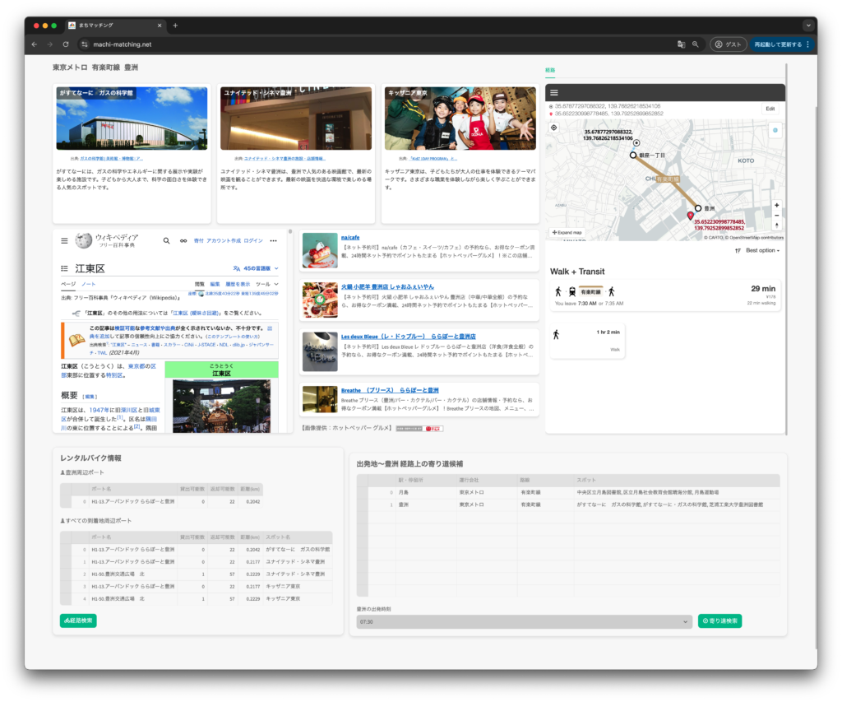The height and width of the screenshot is (702, 842).
Task: Select the H1-50.豊洲交通広場 北 row for ユナイテッド・シネマ豊洲
Action: point(196,574)
